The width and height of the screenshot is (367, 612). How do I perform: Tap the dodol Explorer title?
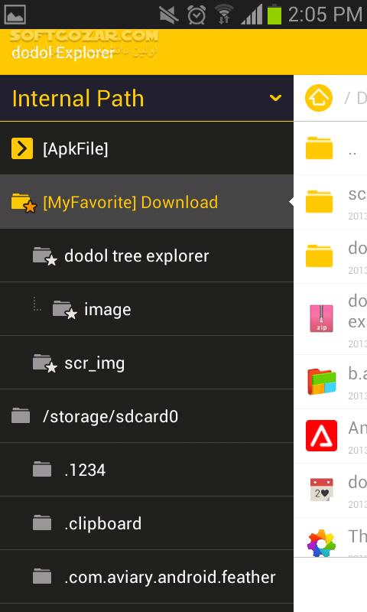click(x=63, y=52)
